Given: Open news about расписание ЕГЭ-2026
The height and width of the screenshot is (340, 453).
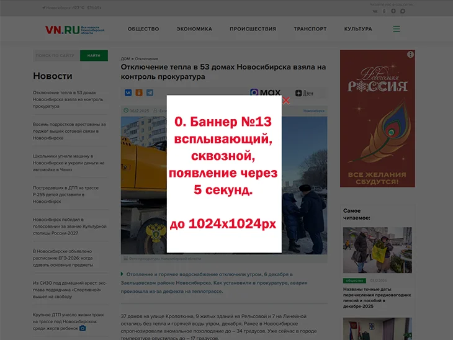Looking at the screenshot, I should pyautogui.click(x=63, y=258).
